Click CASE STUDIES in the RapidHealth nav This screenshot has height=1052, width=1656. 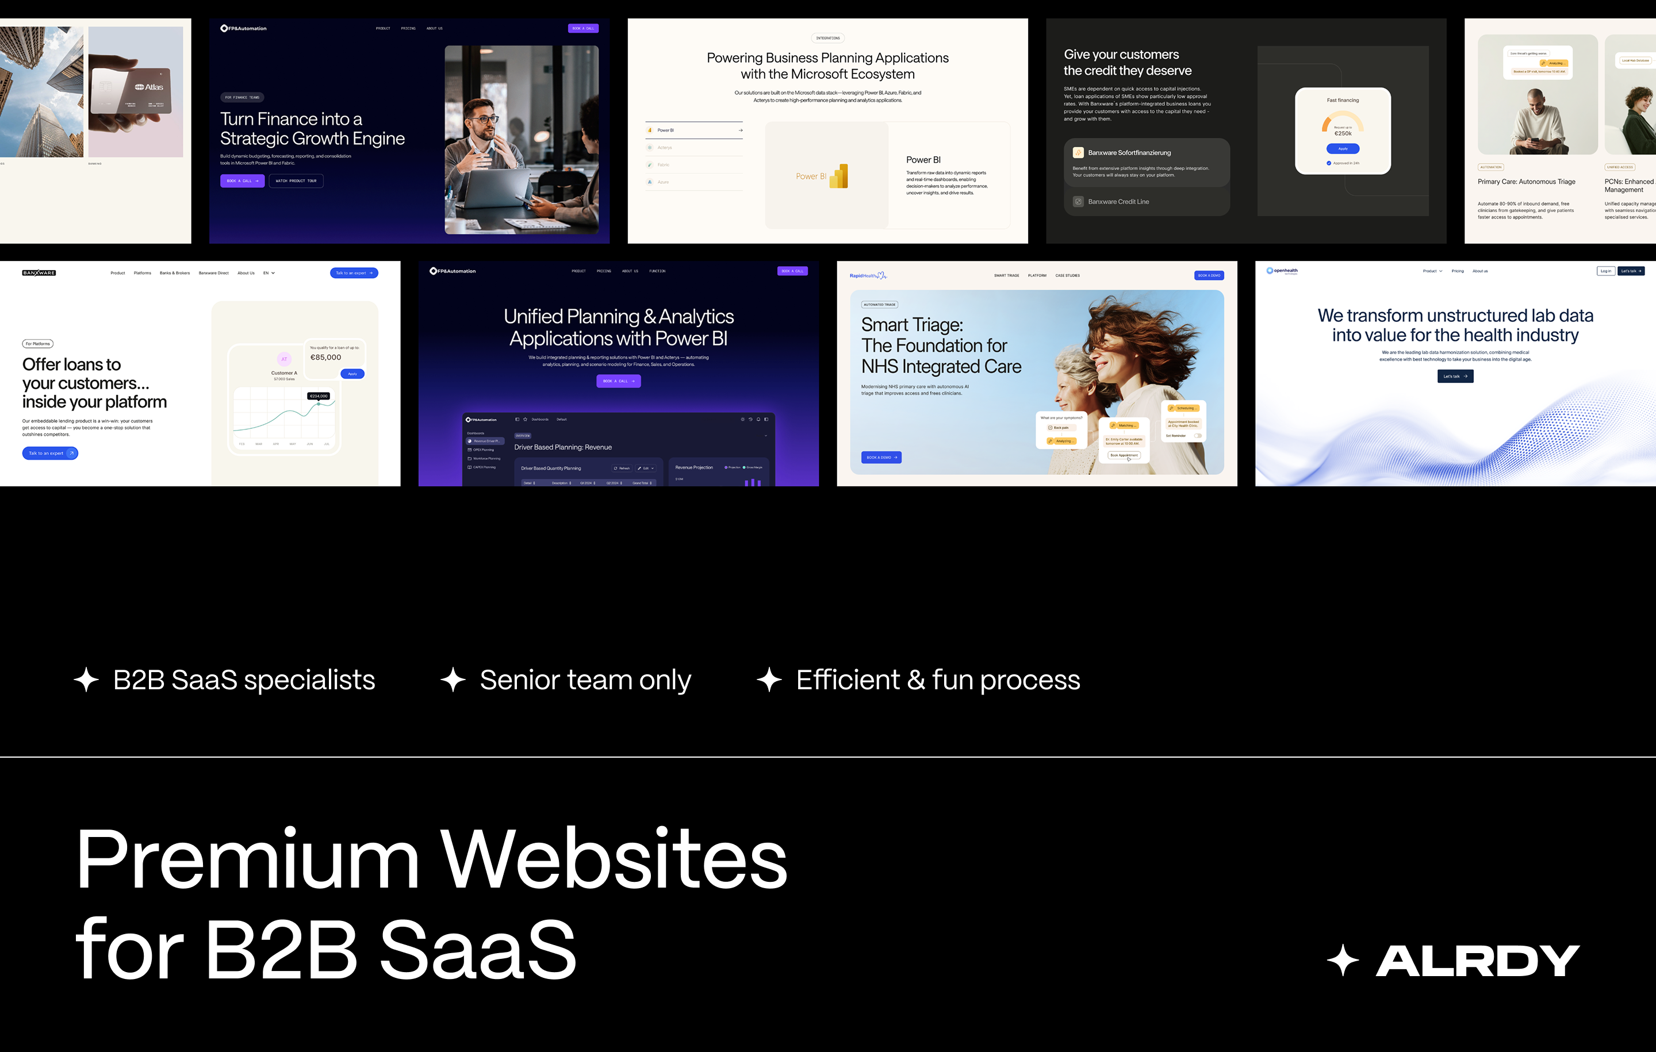coord(1067,276)
